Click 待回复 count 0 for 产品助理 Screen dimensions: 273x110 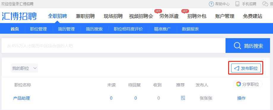click(136, 98)
